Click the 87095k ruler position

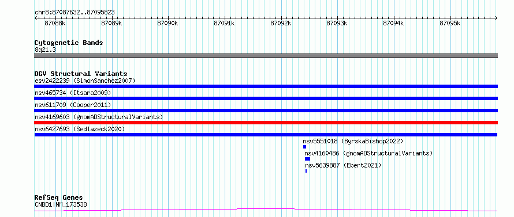pyautogui.click(x=450, y=23)
